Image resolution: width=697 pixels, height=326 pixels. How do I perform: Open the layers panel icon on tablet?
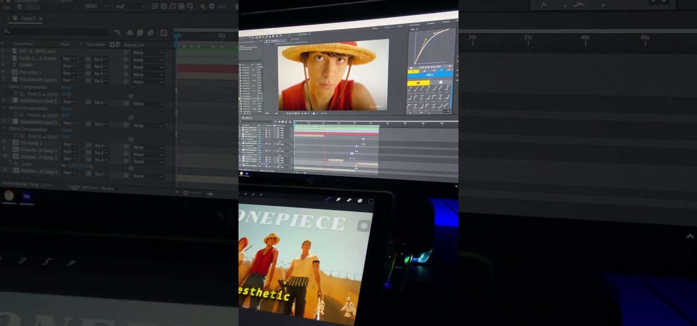360,200
